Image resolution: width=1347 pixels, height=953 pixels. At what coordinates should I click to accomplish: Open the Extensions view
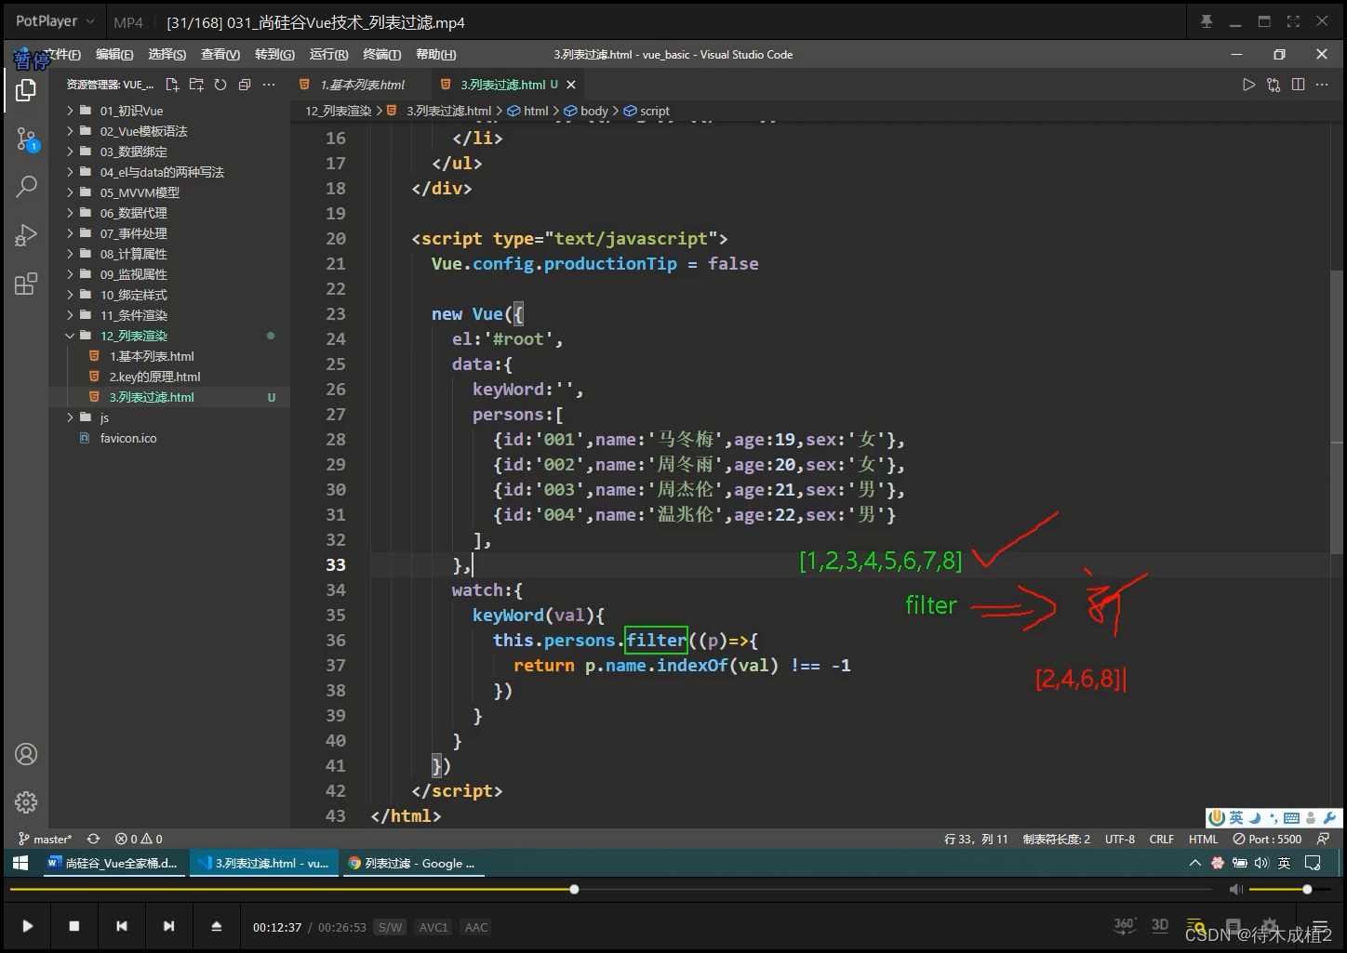pos(26,284)
